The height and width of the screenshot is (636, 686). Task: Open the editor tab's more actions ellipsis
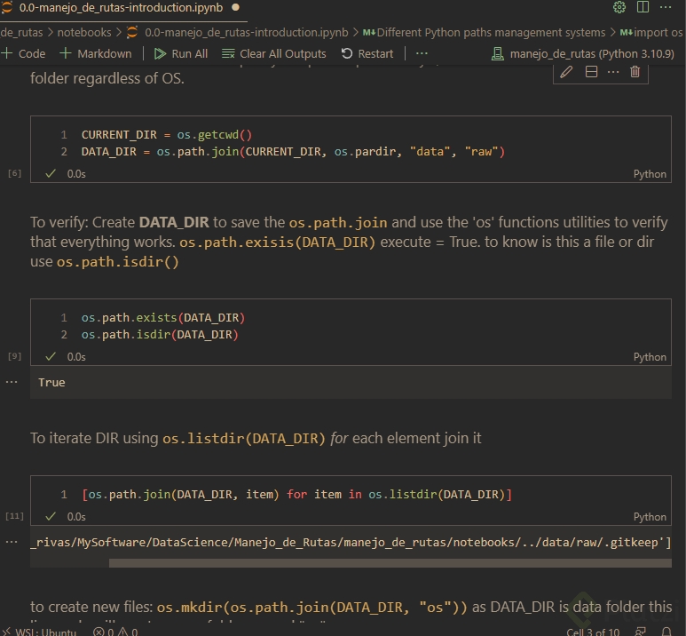666,7
